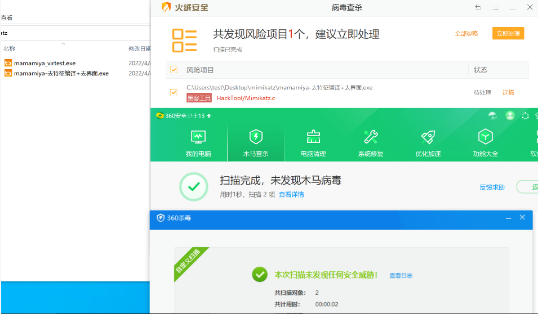Select the 木马查杀 shield icon

tap(256, 136)
